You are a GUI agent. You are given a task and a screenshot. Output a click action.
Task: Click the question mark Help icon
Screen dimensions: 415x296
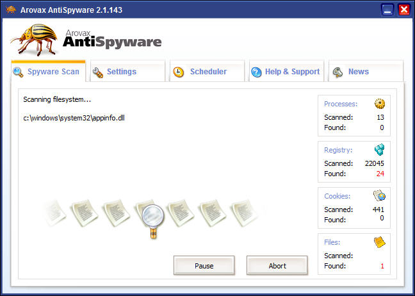tap(256, 72)
